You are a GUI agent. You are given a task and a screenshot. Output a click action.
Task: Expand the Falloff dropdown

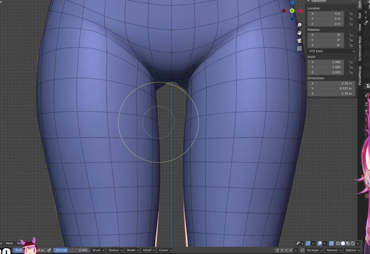(149, 250)
